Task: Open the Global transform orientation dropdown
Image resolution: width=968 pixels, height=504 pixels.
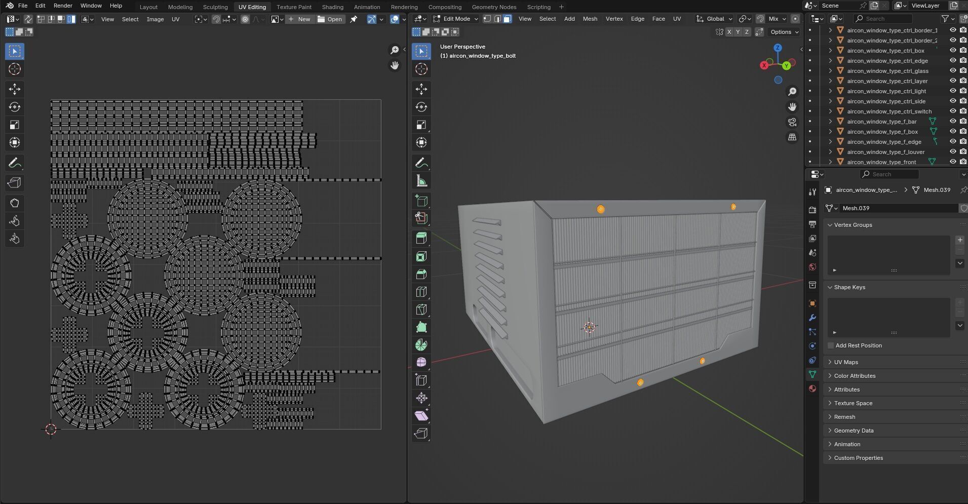Action: pos(715,19)
